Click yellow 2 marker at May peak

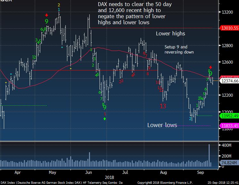click(x=59, y=5)
